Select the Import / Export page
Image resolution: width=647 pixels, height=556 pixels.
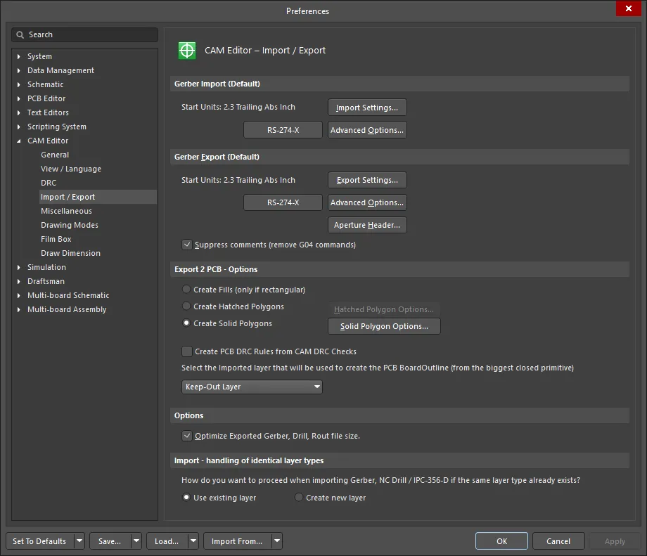tap(98, 197)
